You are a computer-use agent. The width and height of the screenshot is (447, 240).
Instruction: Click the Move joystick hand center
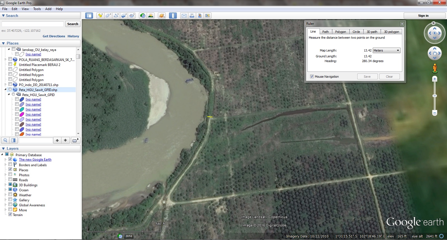(435, 53)
